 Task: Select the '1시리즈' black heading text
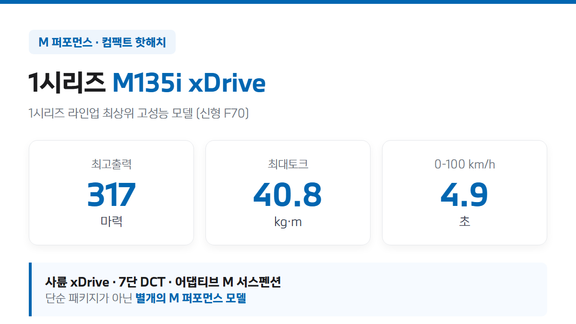(x=67, y=83)
